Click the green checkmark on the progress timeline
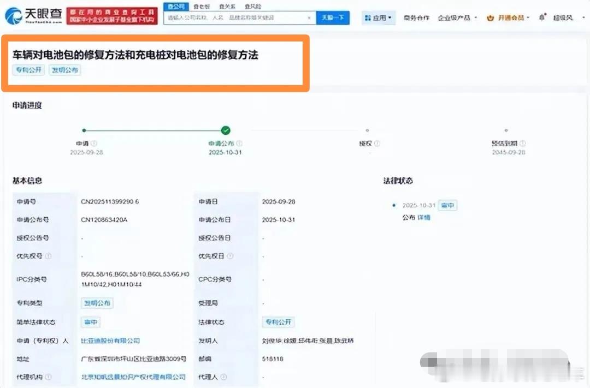Image resolution: width=590 pixels, height=388 pixels. (226, 130)
